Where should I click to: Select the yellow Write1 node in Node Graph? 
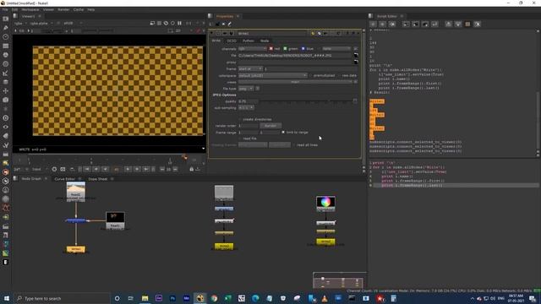(76, 249)
